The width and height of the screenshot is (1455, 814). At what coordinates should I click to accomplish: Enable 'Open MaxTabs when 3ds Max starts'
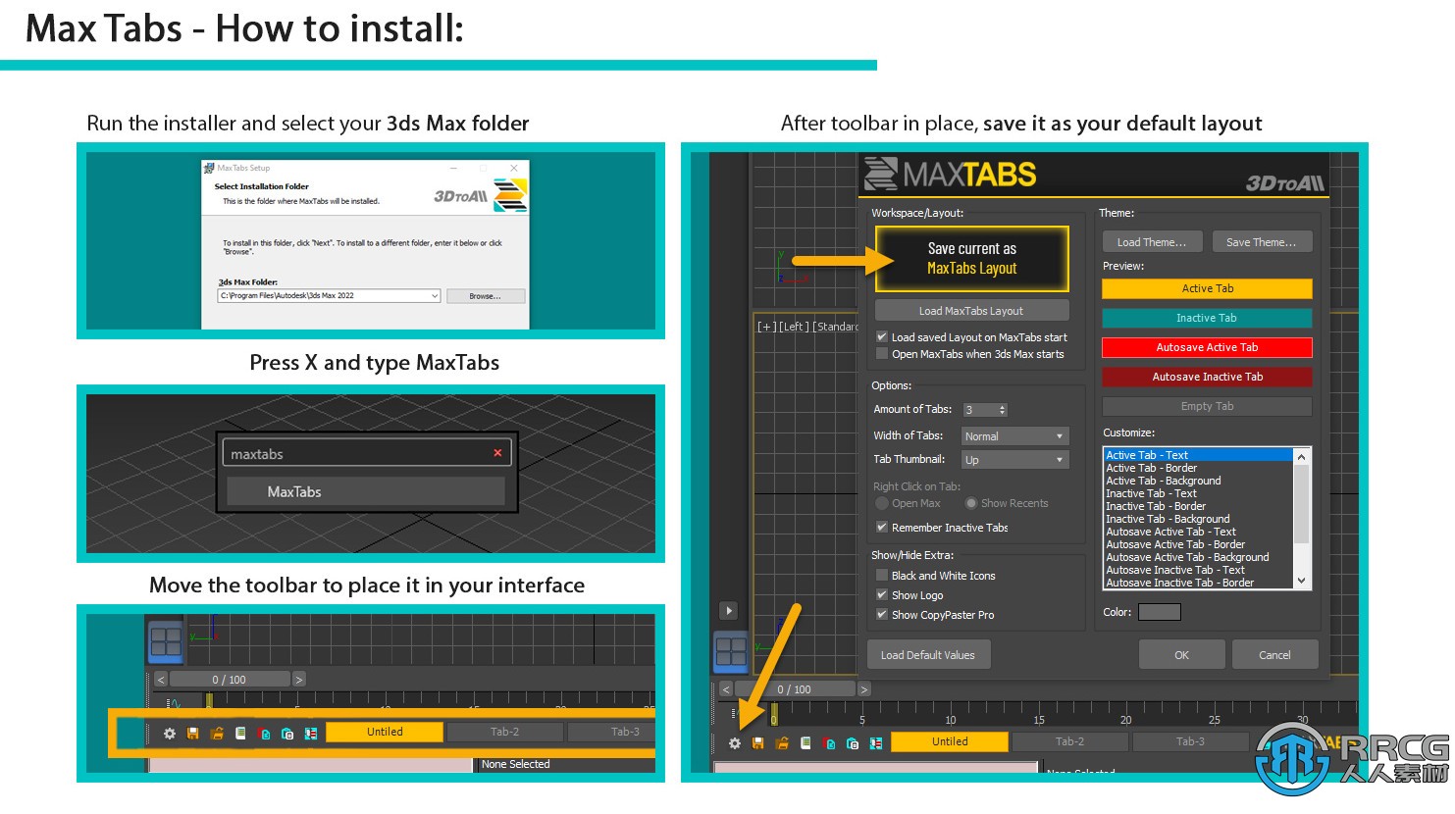point(882,354)
